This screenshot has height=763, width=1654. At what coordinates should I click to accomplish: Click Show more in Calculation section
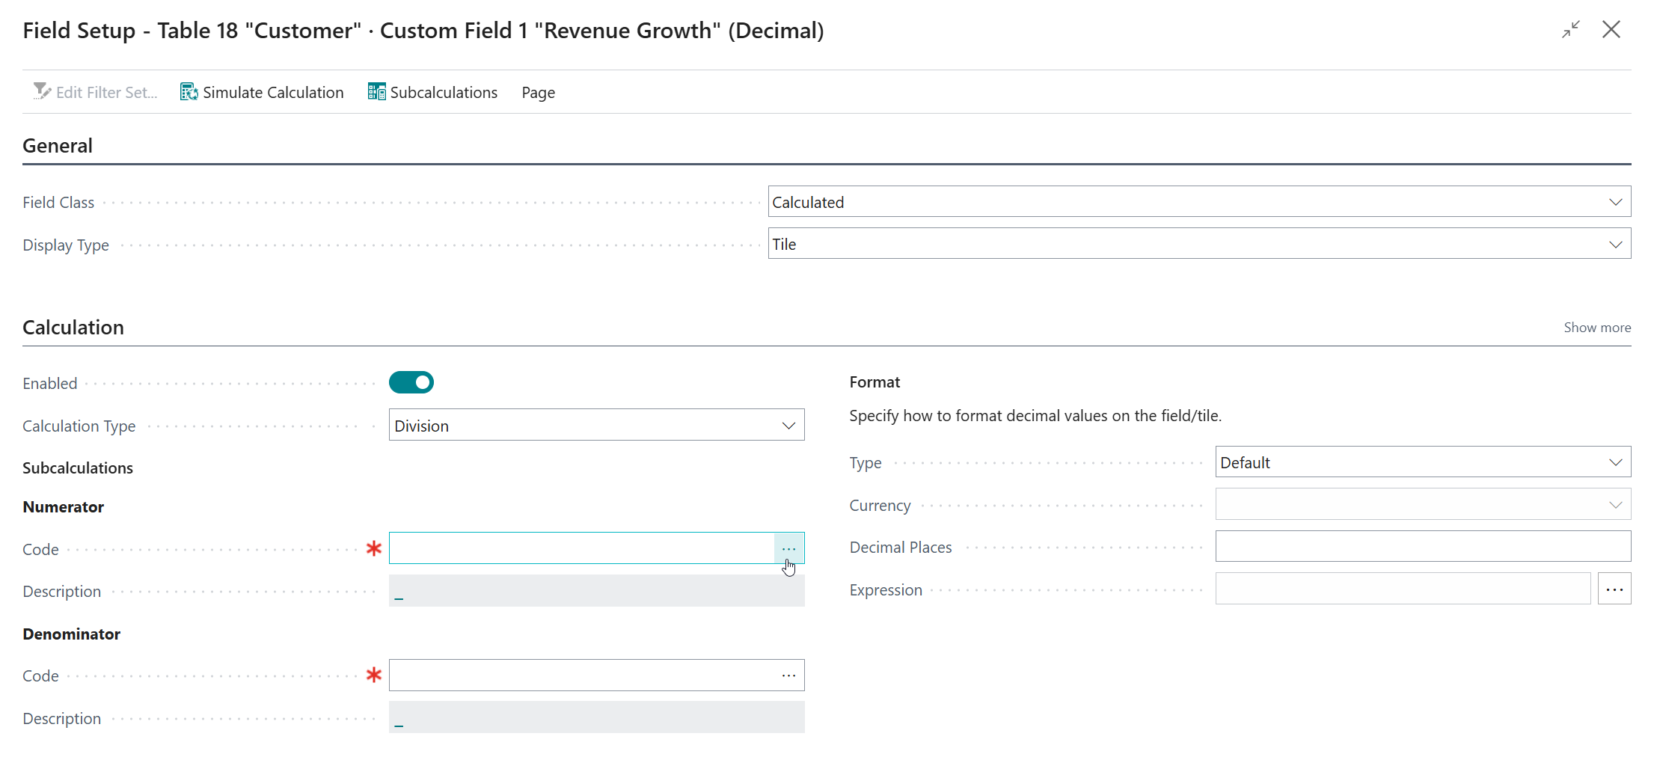point(1596,328)
